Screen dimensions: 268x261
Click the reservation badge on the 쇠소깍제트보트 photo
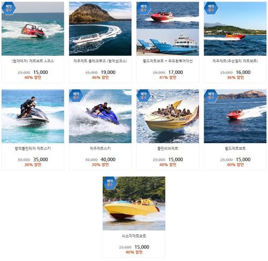coord(110,183)
